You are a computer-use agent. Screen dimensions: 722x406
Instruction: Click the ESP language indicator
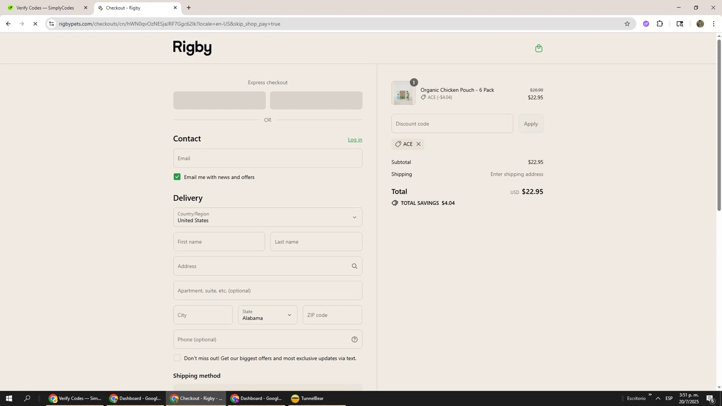click(x=669, y=398)
